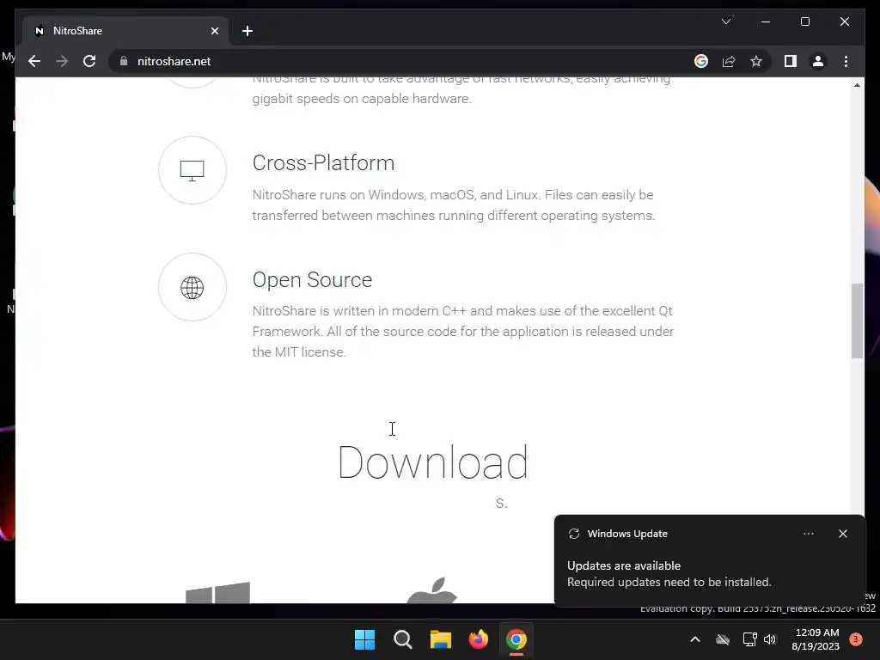
Task: Click the 'gigabit speeds on capable hardware' text
Action: point(362,99)
